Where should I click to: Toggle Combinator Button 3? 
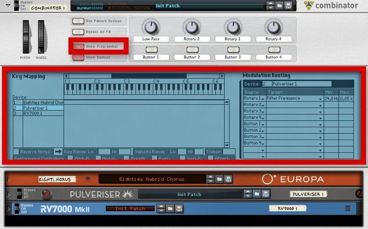[234, 50]
